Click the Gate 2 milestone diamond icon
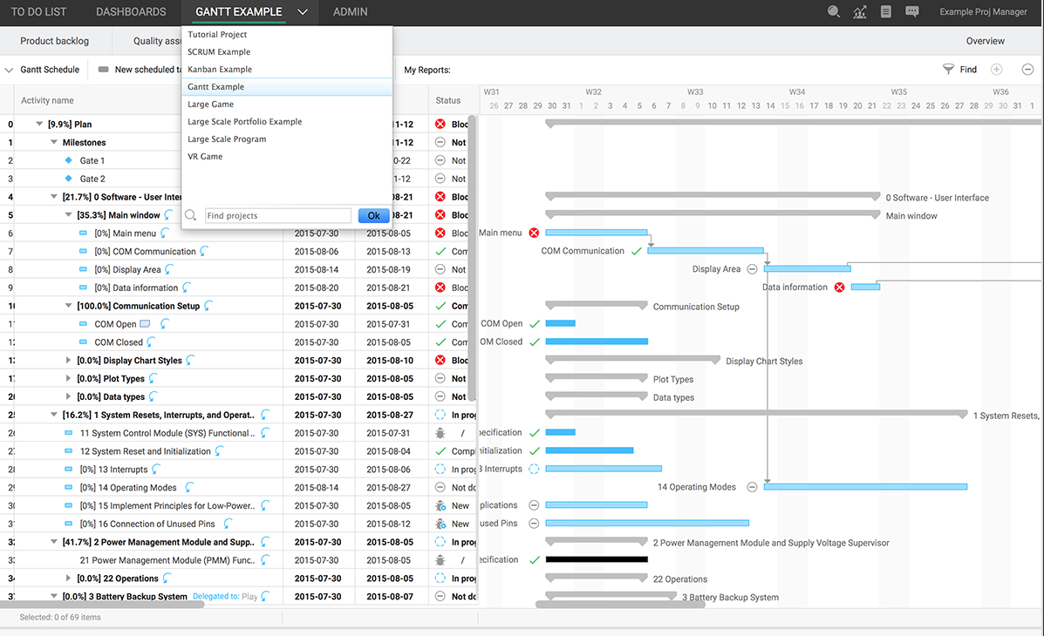This screenshot has width=1044, height=636. click(x=69, y=179)
